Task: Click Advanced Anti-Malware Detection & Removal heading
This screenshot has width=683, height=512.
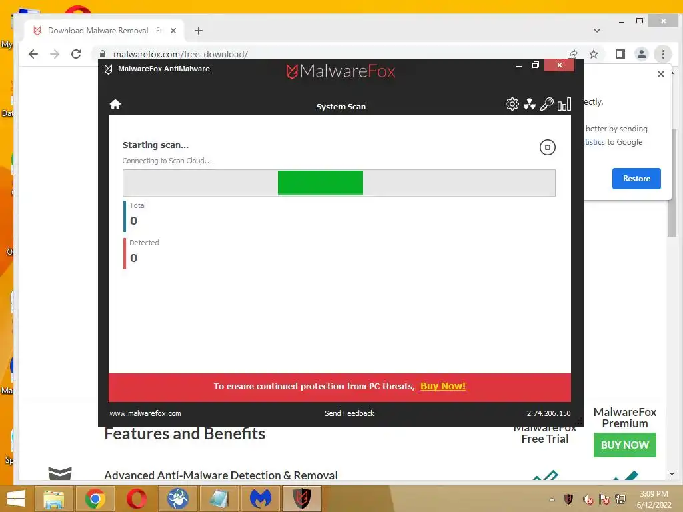Action: click(x=221, y=475)
